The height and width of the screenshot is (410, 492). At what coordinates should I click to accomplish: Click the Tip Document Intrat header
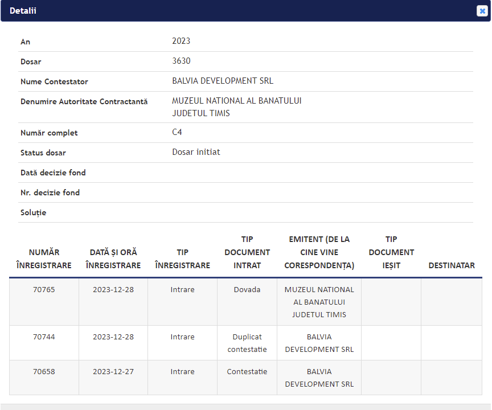click(x=247, y=252)
